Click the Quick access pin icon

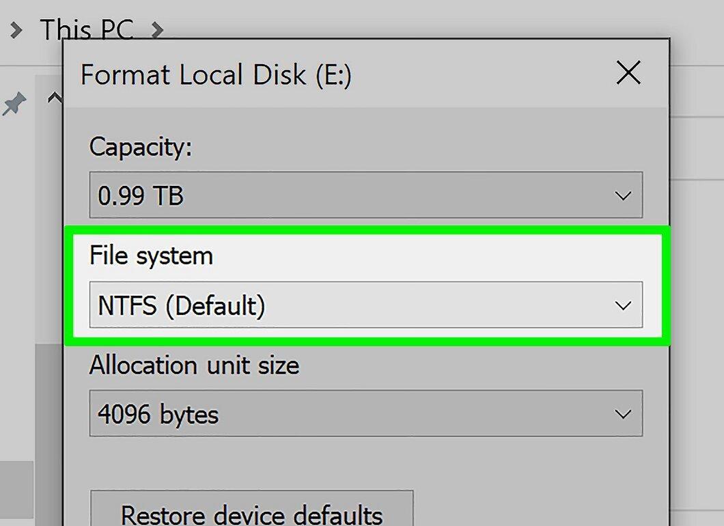[x=15, y=103]
